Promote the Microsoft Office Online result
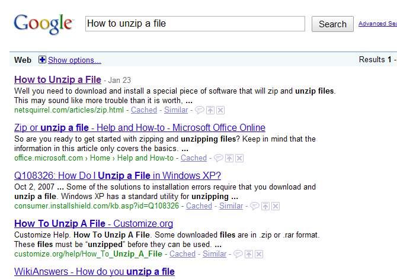Viewport: 397px width, 279px height. tap(229, 158)
